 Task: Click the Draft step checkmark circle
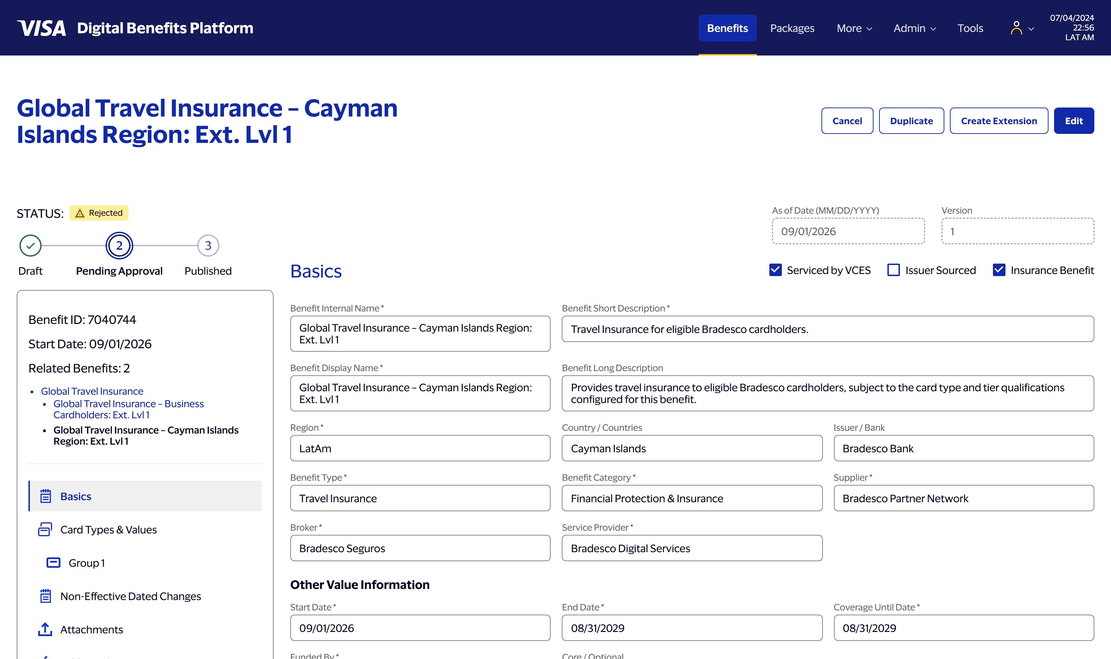click(30, 246)
